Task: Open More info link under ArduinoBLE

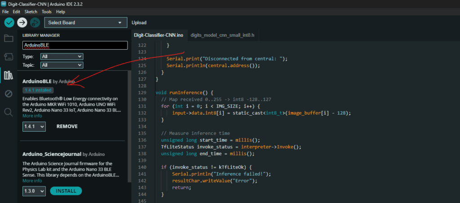Action: coord(32,116)
